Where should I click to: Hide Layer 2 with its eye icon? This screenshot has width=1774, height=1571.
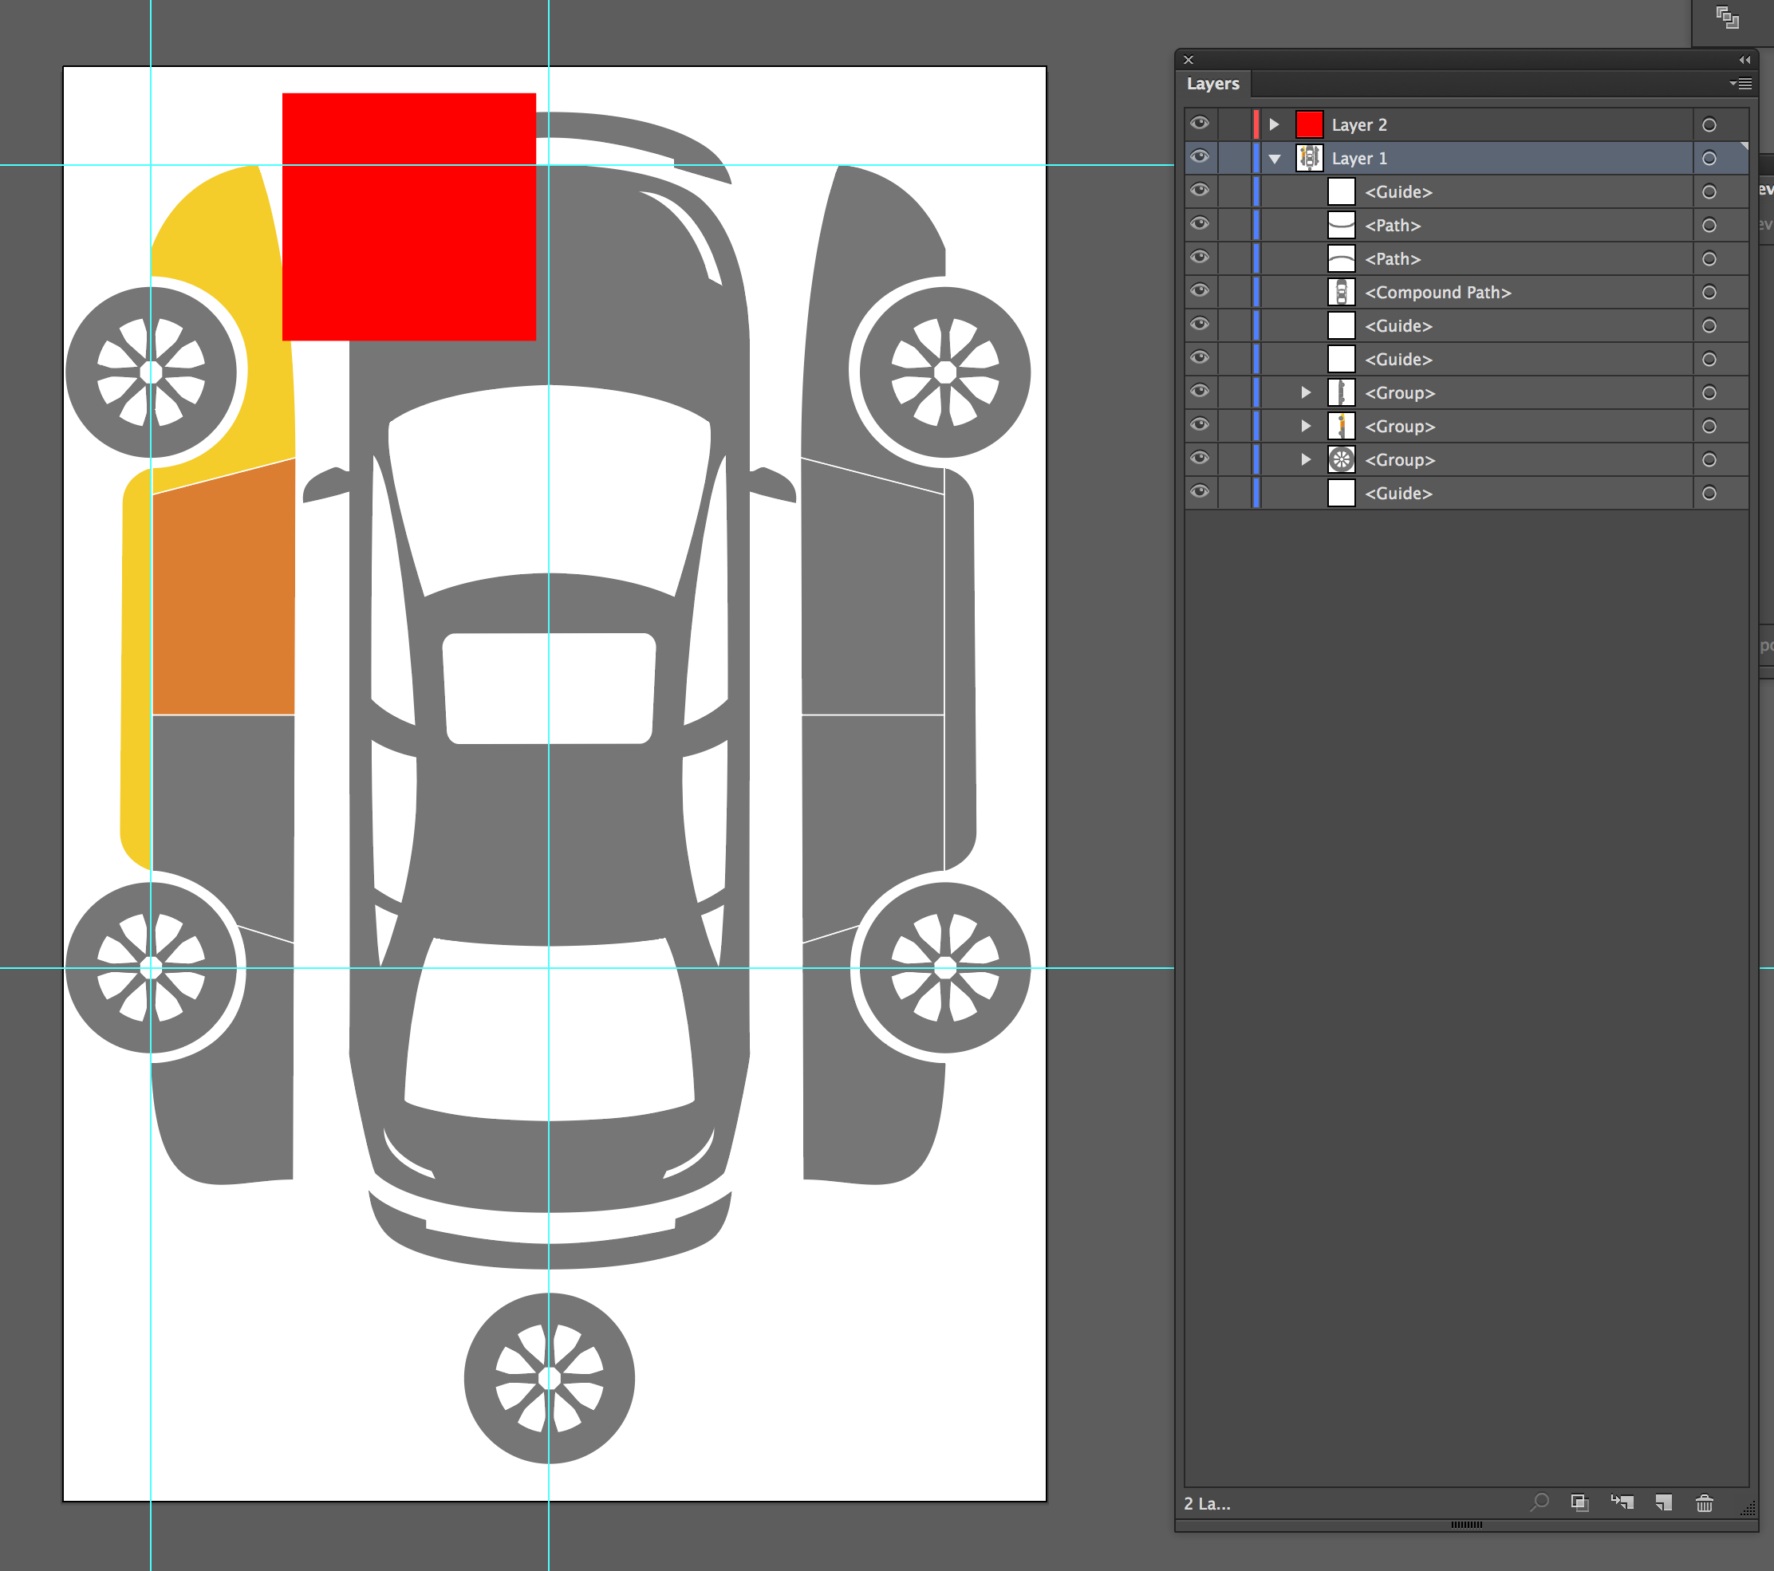pyautogui.click(x=1200, y=124)
